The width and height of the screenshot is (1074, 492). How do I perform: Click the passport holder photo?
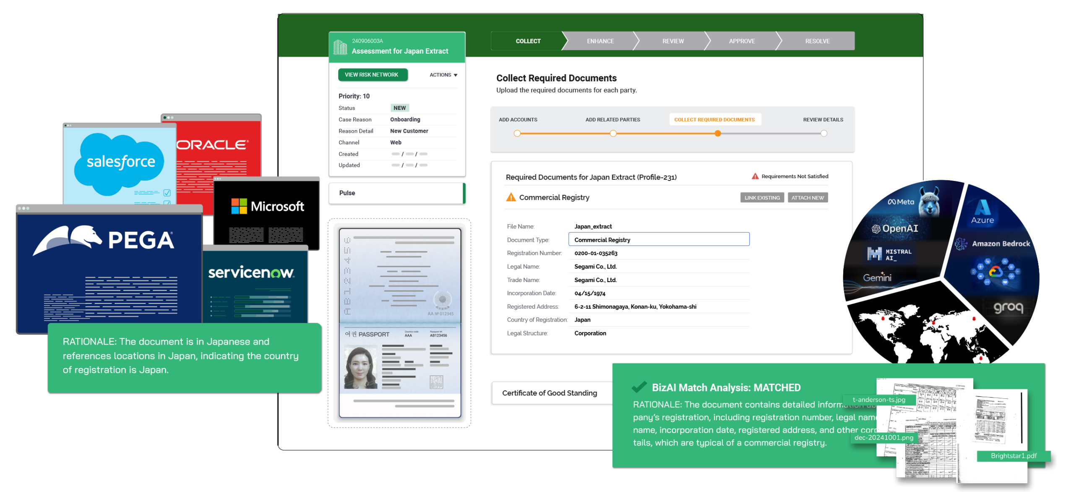[360, 367]
